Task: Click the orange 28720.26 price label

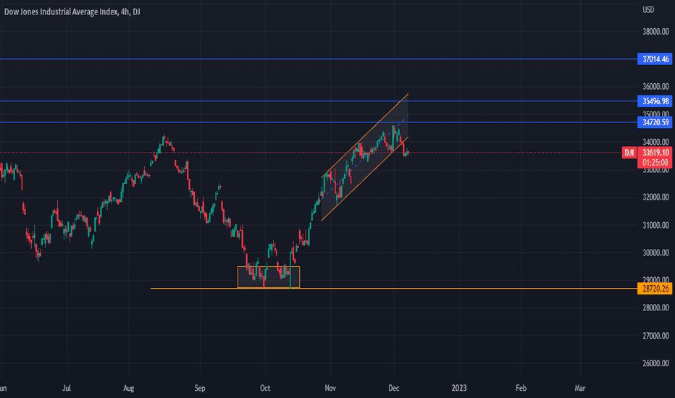Action: tap(655, 288)
